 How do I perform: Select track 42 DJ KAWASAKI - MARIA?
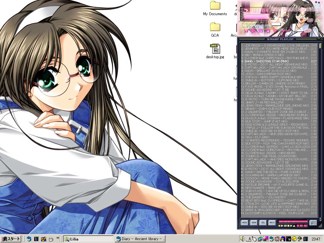click(x=279, y=175)
